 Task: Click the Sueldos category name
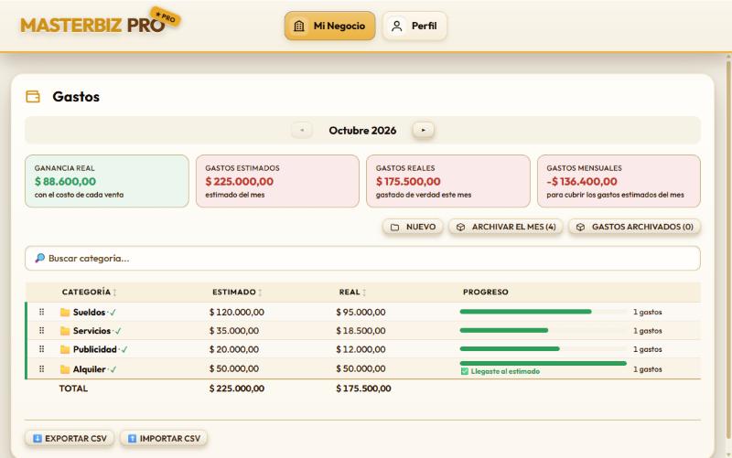coord(89,313)
